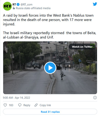Open the 9:00 AM Apr 14, 2022 timestamp

(x=17, y=98)
